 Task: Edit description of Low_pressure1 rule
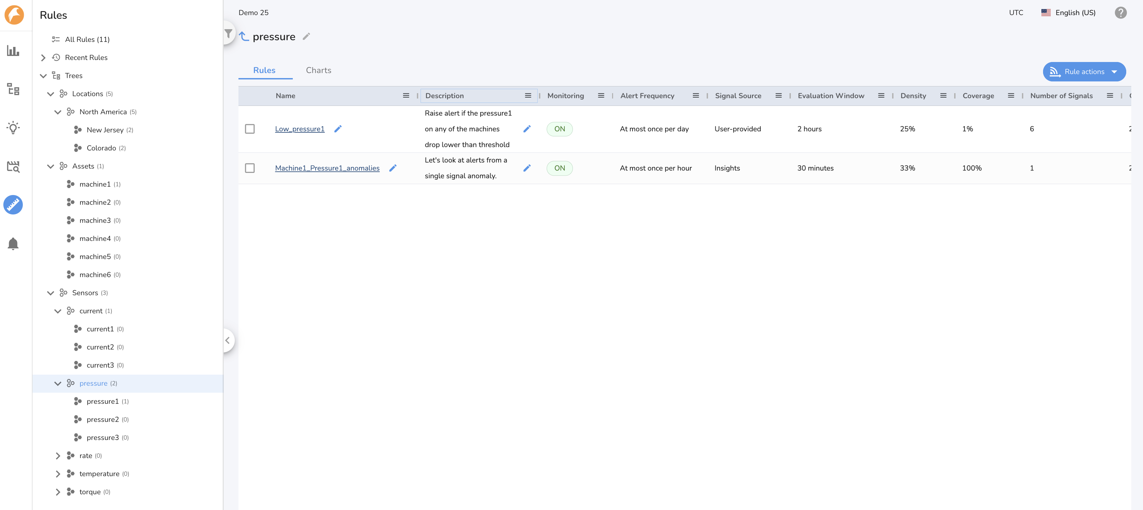[x=527, y=129]
